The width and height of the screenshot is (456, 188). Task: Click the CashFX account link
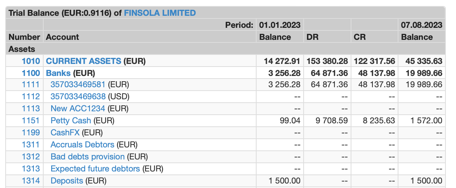click(x=65, y=133)
